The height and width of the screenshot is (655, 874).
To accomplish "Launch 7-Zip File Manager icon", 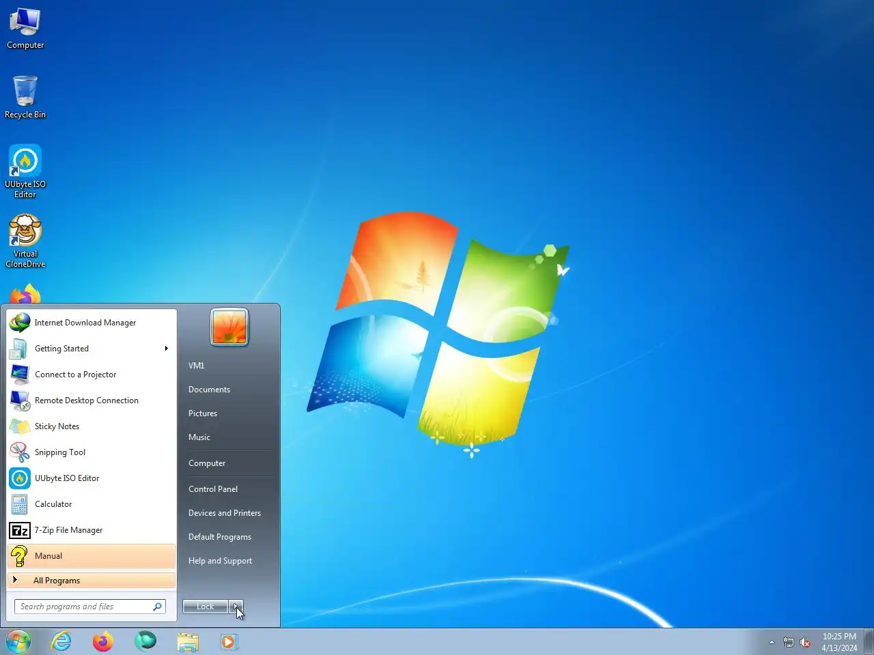I will pos(20,530).
